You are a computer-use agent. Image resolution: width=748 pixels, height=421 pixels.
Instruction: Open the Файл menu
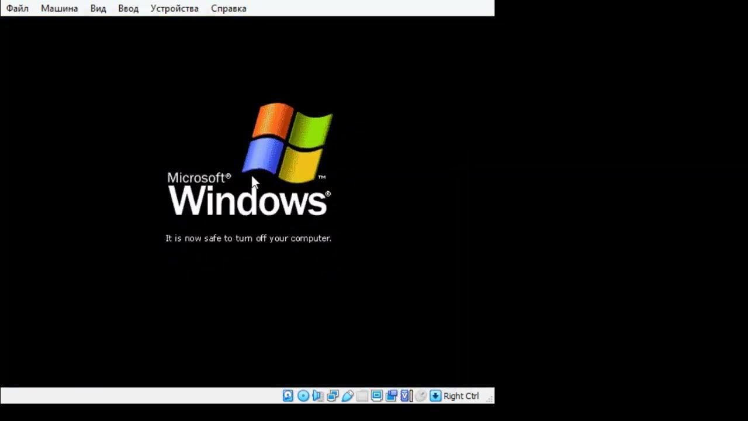tap(18, 8)
